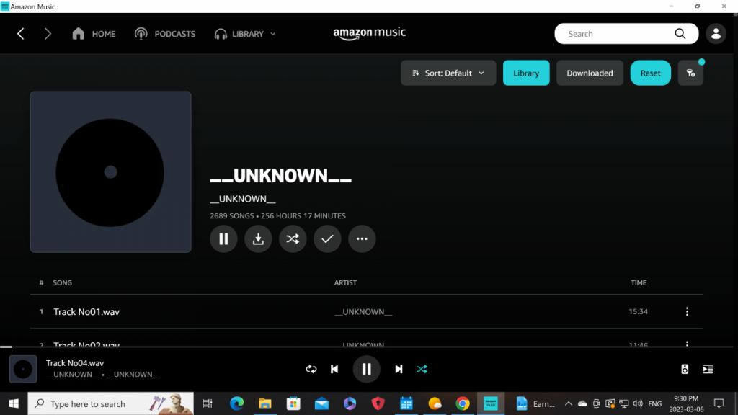The height and width of the screenshot is (415, 738).
Task: Open Task View on the taskbar
Action: pos(207,403)
